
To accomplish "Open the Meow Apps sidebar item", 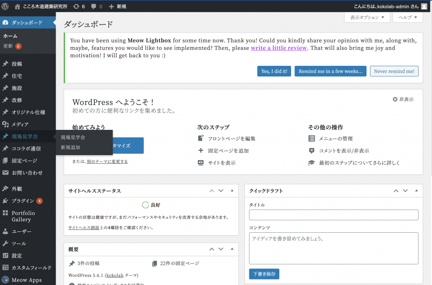I will [26, 280].
